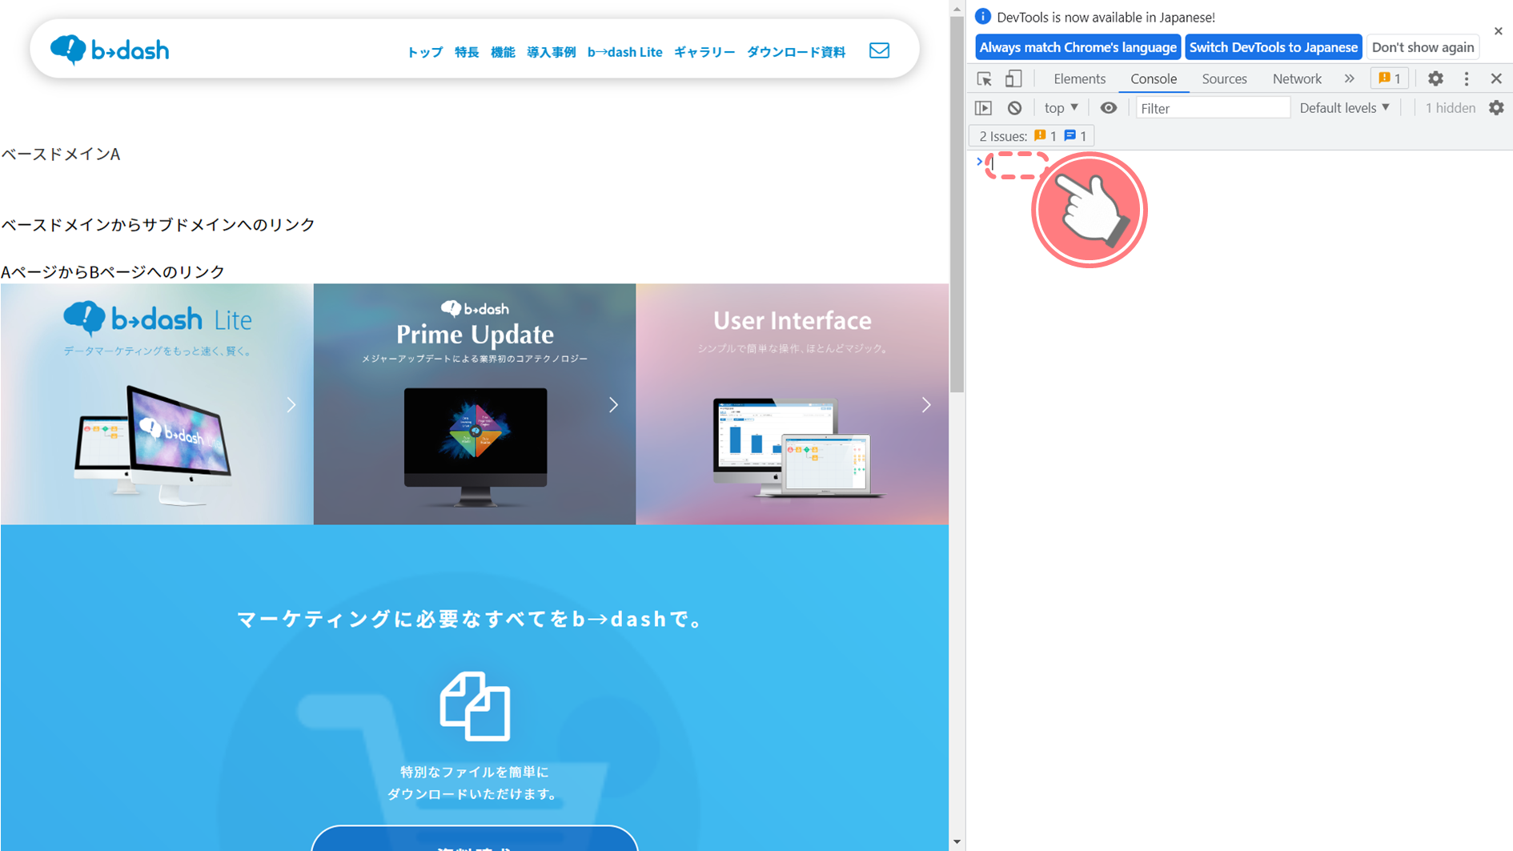The height and width of the screenshot is (851, 1513).
Task: Open the b→dash Lite banner card
Action: coord(157,404)
